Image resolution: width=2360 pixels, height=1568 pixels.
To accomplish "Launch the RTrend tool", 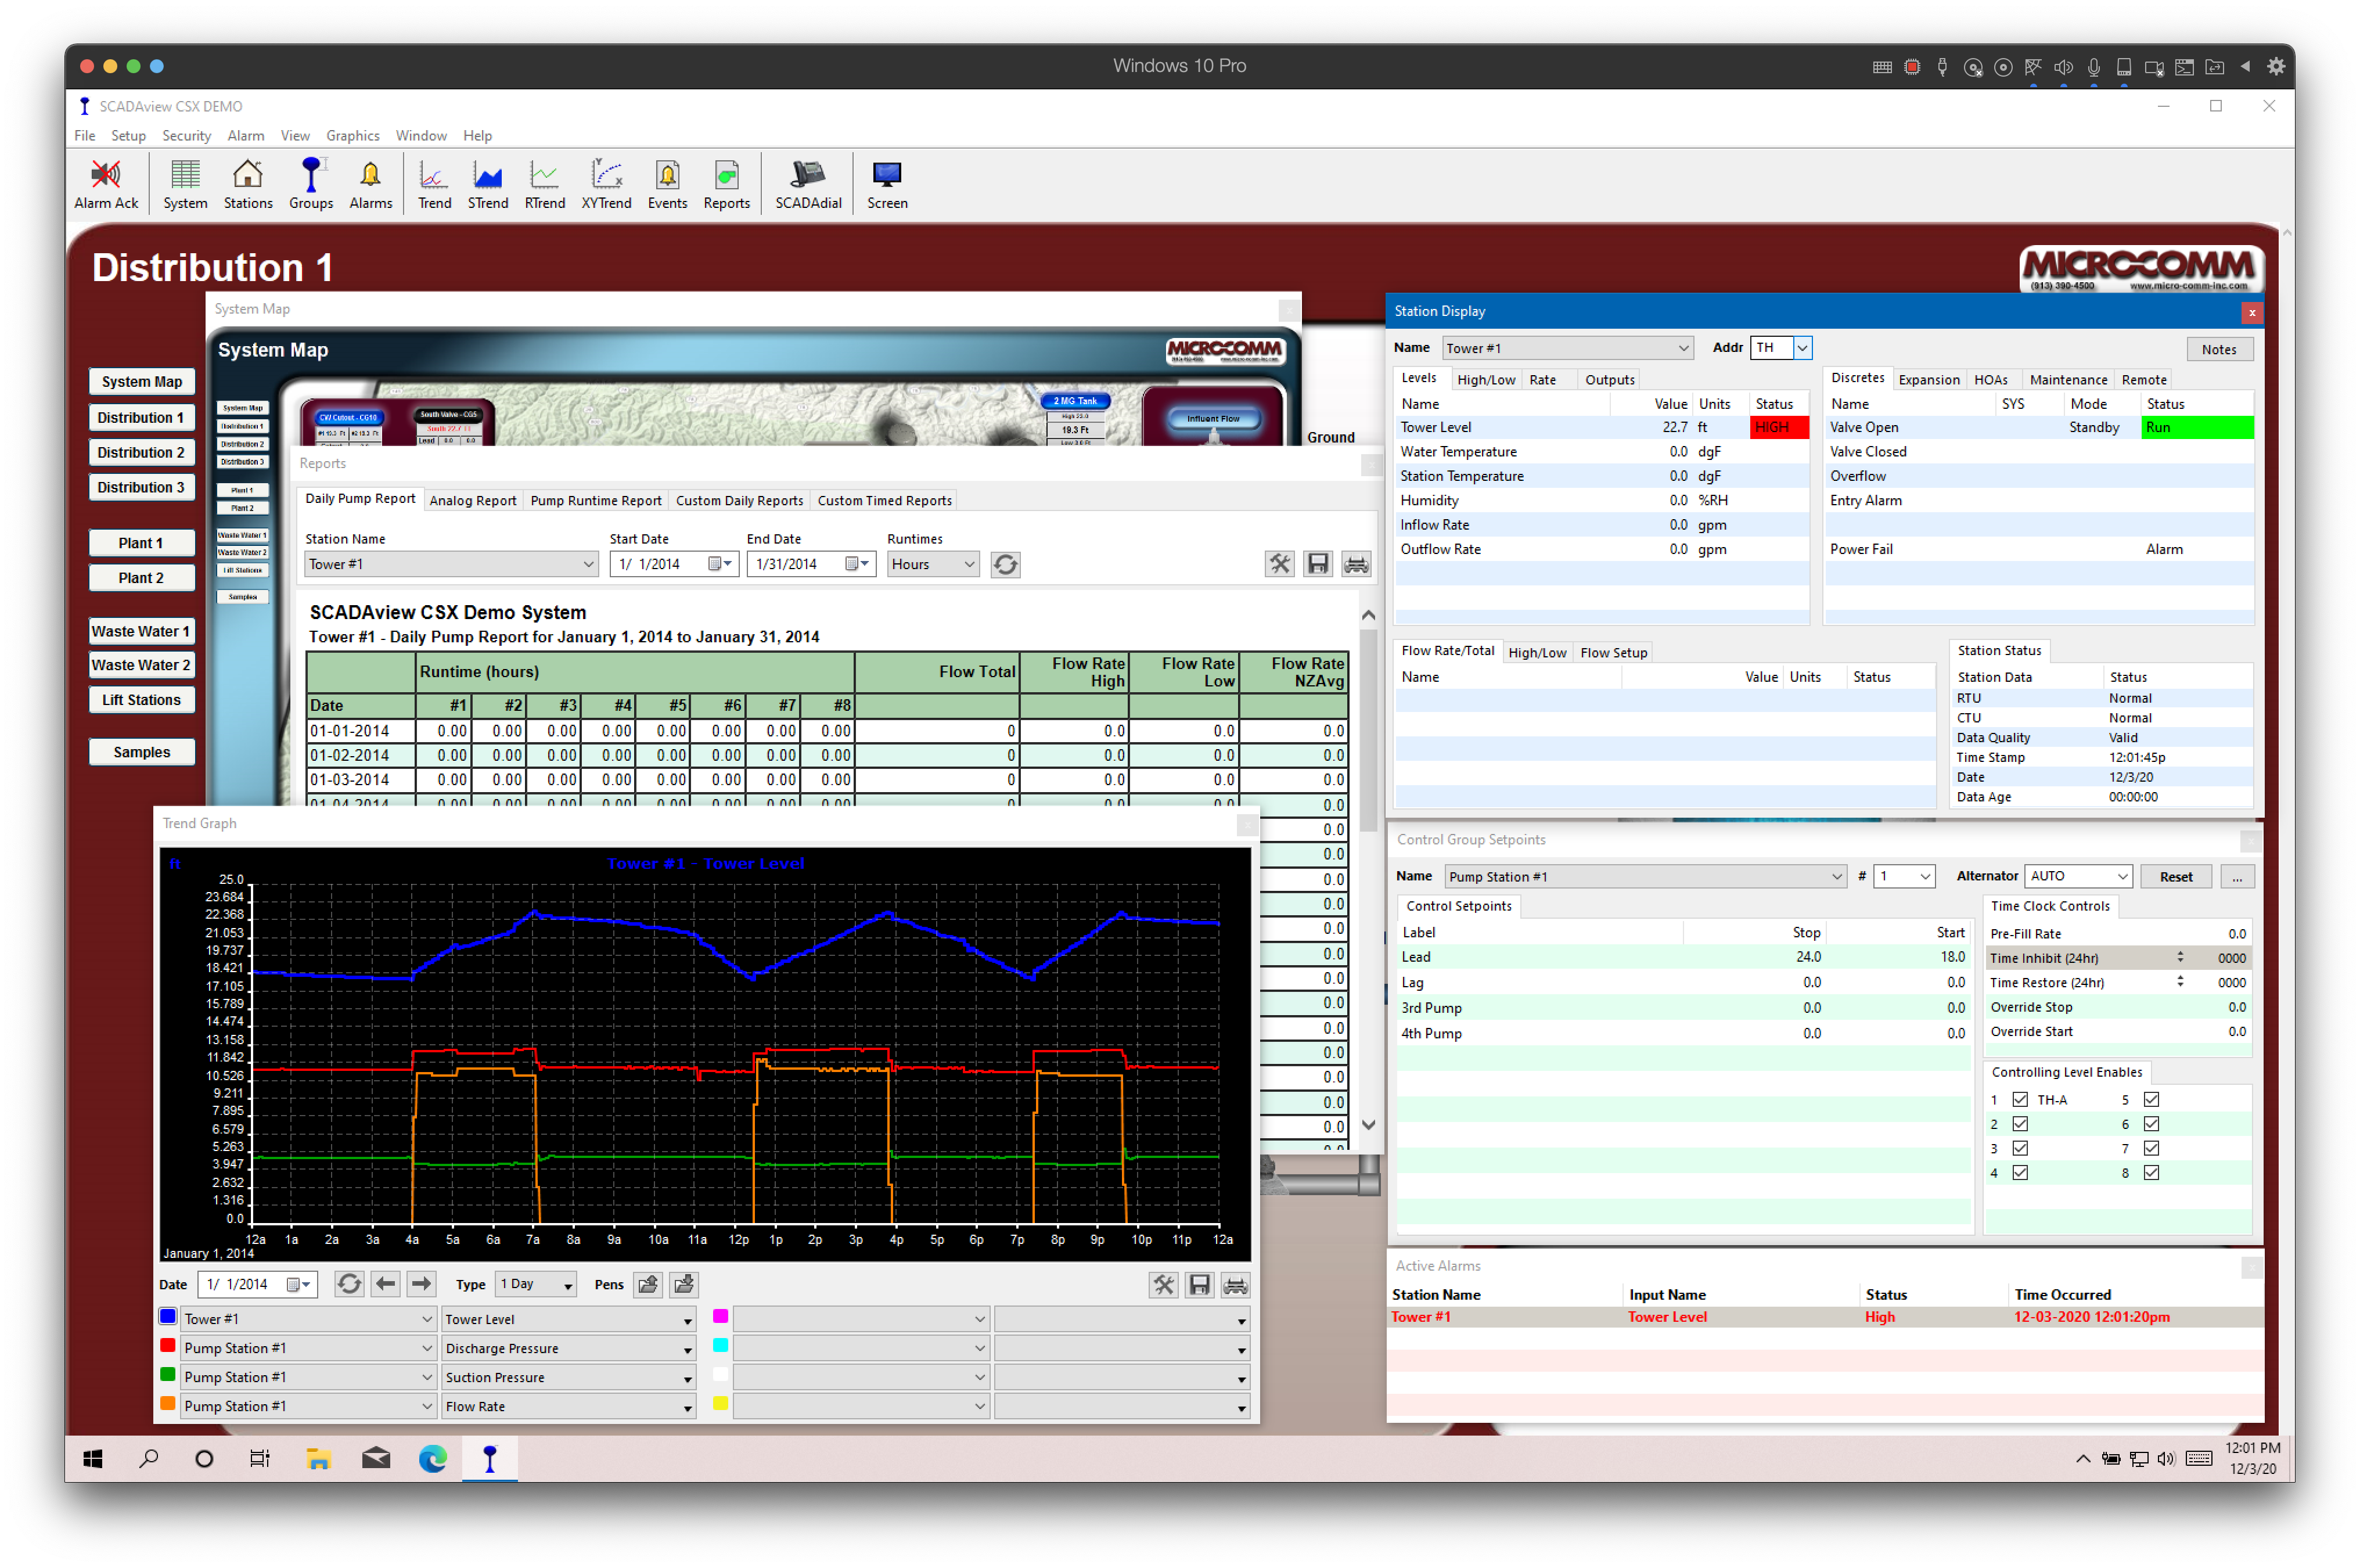I will click(544, 184).
